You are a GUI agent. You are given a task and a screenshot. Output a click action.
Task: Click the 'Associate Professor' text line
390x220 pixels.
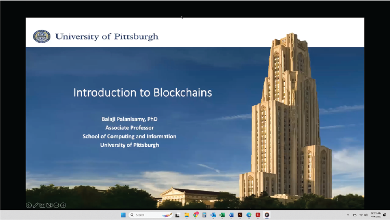point(129,127)
